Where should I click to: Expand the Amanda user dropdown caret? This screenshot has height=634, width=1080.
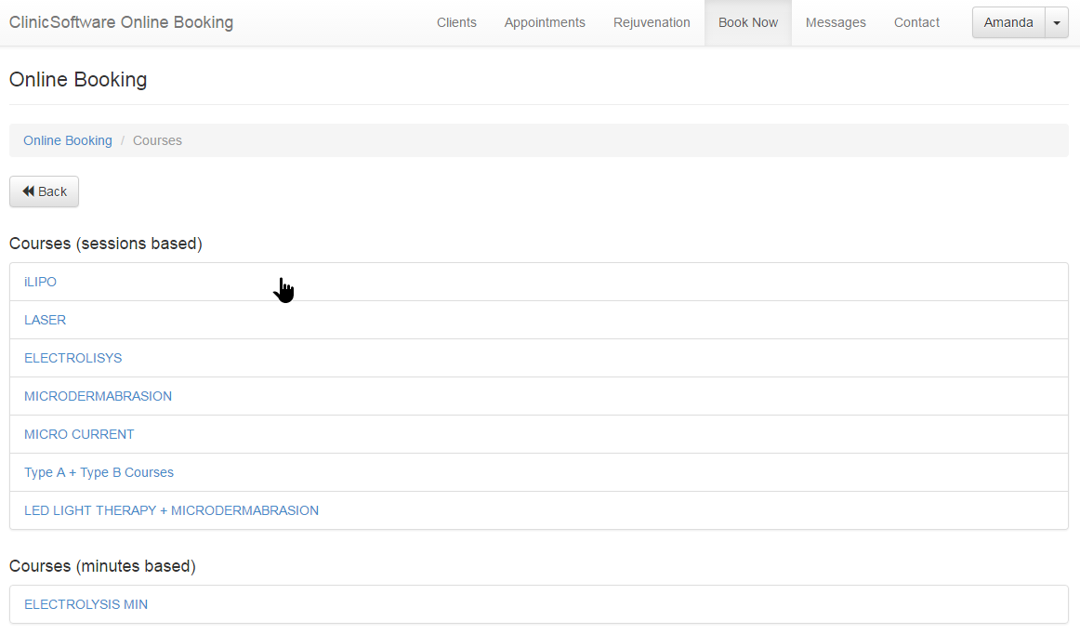pos(1057,23)
